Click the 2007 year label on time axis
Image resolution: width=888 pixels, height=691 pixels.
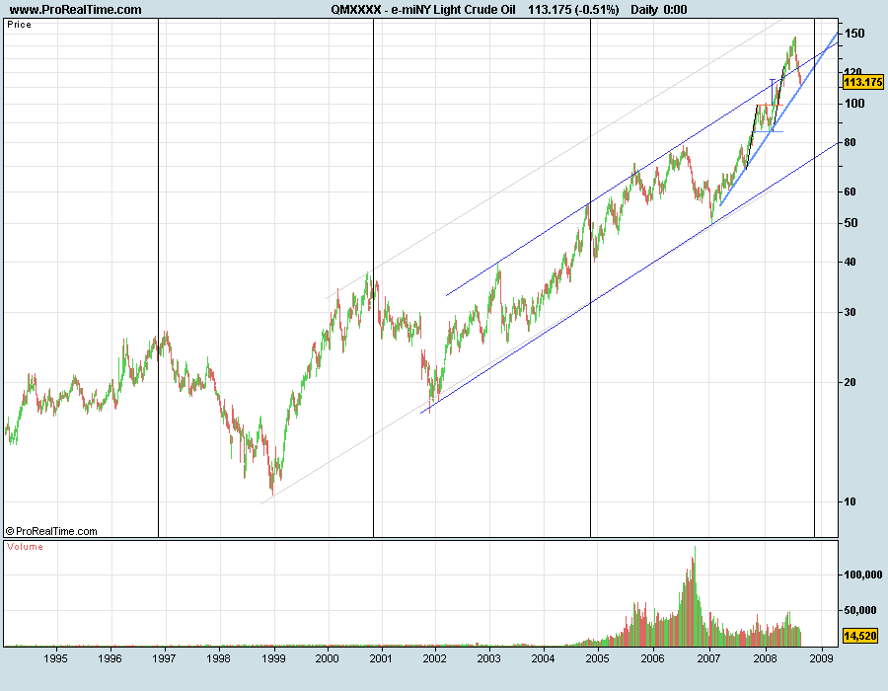point(708,658)
